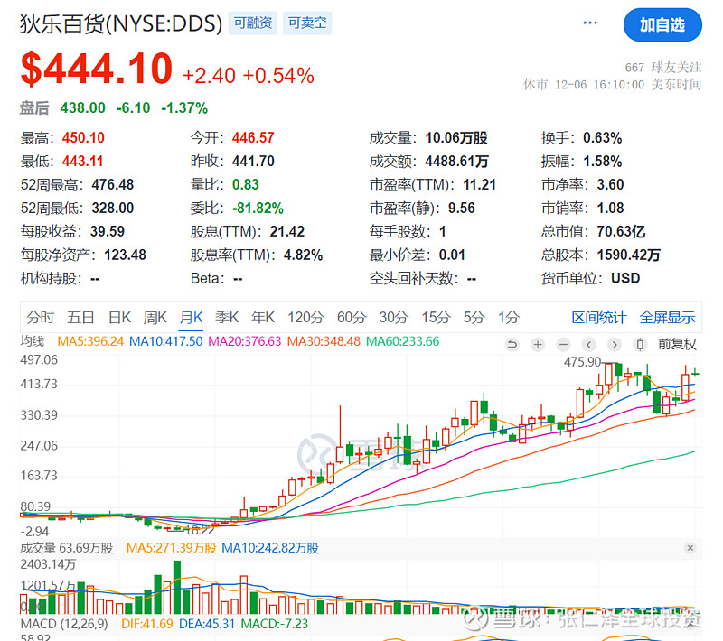Click the 换手 value 0.63%
Image resolution: width=723 pixels, height=641 pixels.
(602, 138)
